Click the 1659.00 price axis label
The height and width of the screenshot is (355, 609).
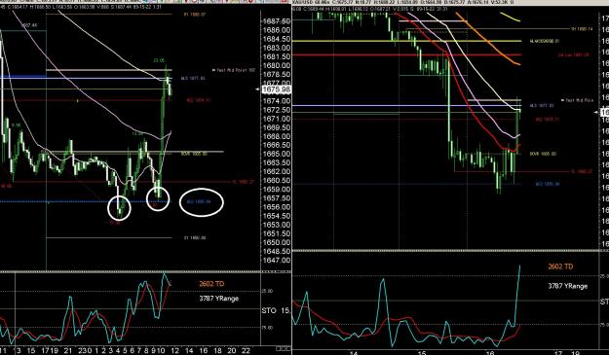277,190
